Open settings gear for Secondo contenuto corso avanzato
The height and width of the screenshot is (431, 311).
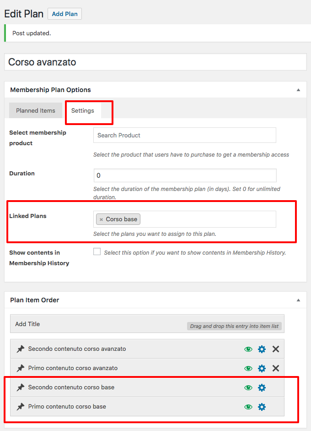pyautogui.click(x=262, y=349)
